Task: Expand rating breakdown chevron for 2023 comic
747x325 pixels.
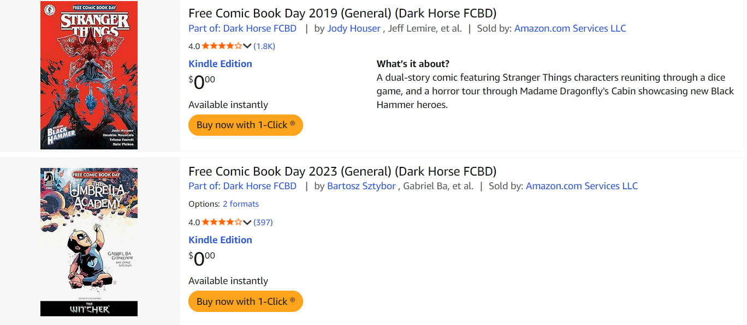Action: click(x=247, y=222)
